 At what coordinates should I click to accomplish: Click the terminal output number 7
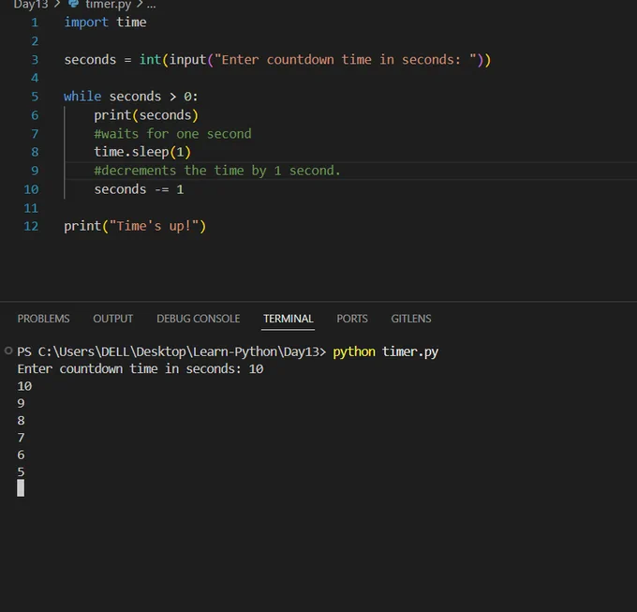point(21,438)
